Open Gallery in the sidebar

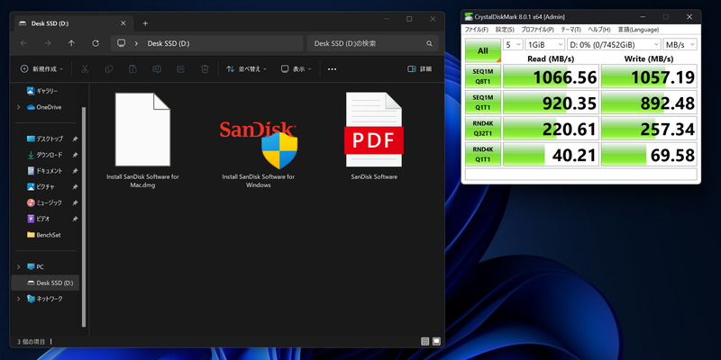(42, 91)
